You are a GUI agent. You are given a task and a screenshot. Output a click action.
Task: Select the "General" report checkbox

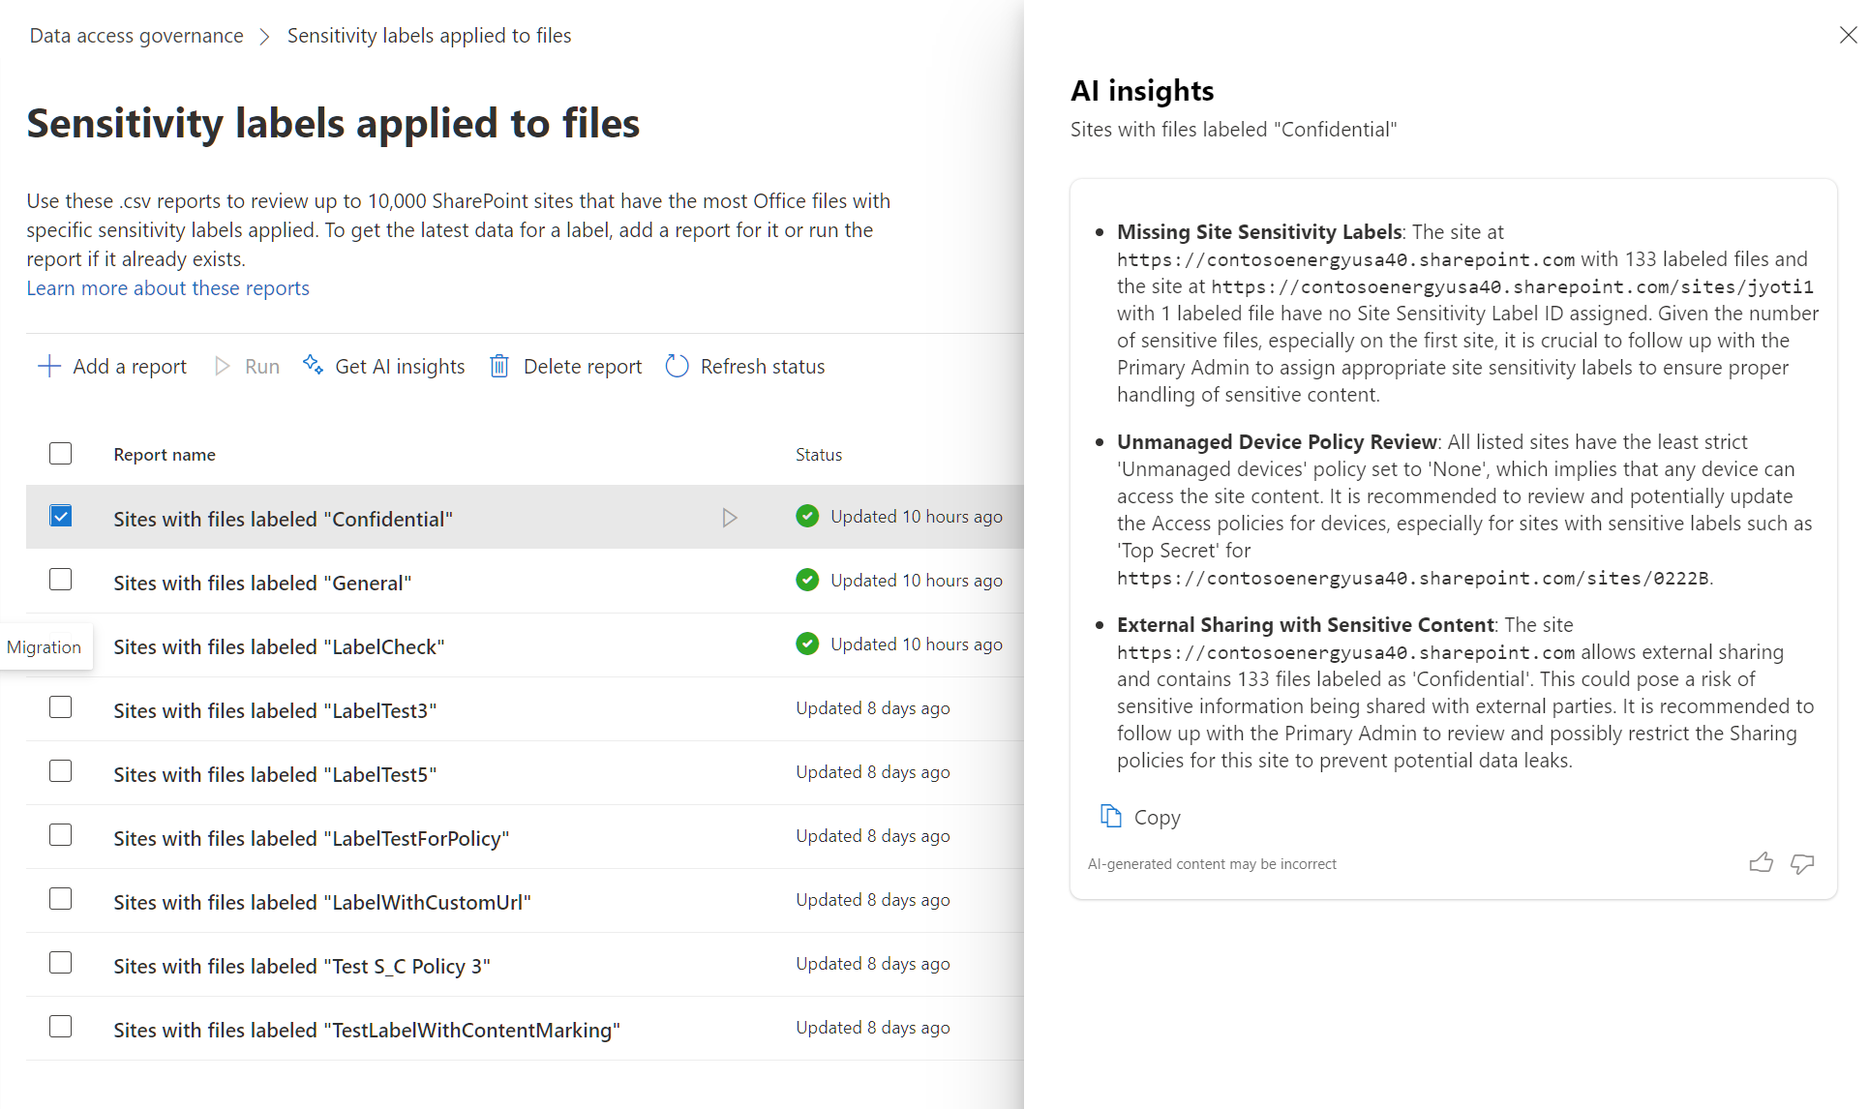tap(61, 580)
